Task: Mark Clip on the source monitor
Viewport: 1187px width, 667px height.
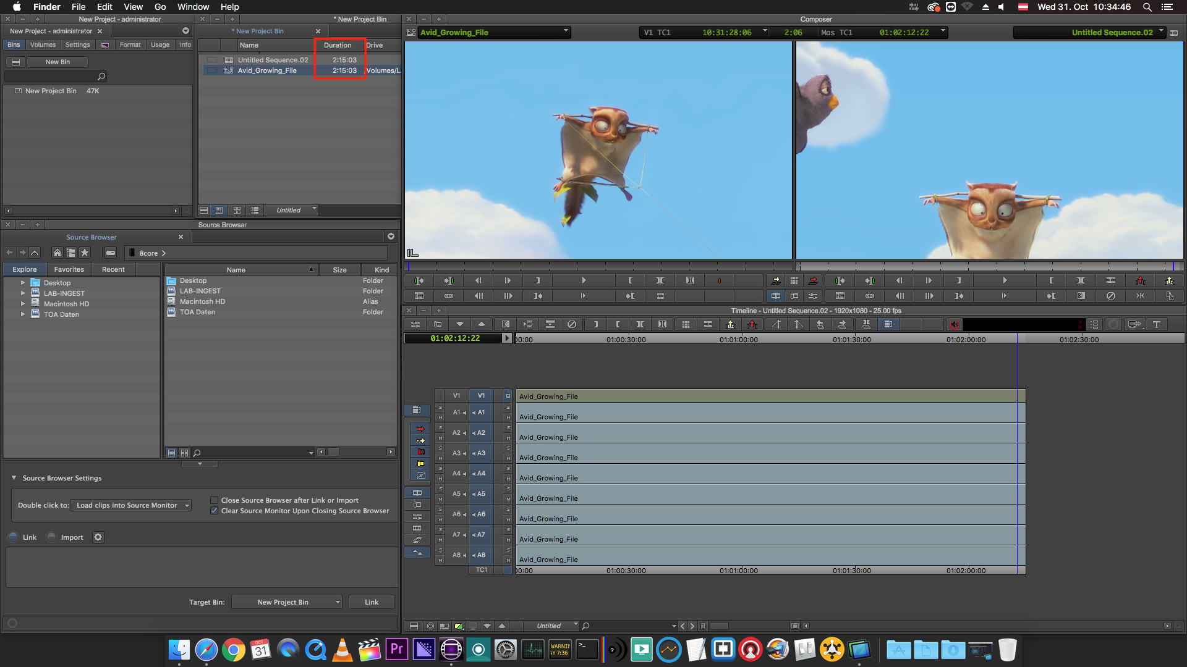Action: (x=660, y=280)
